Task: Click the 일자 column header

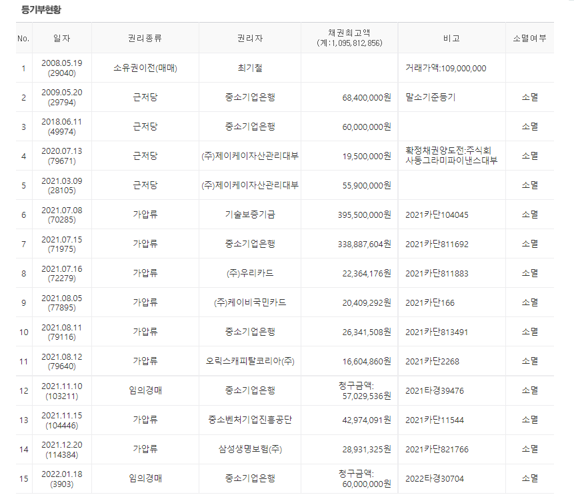Action: click(61, 38)
